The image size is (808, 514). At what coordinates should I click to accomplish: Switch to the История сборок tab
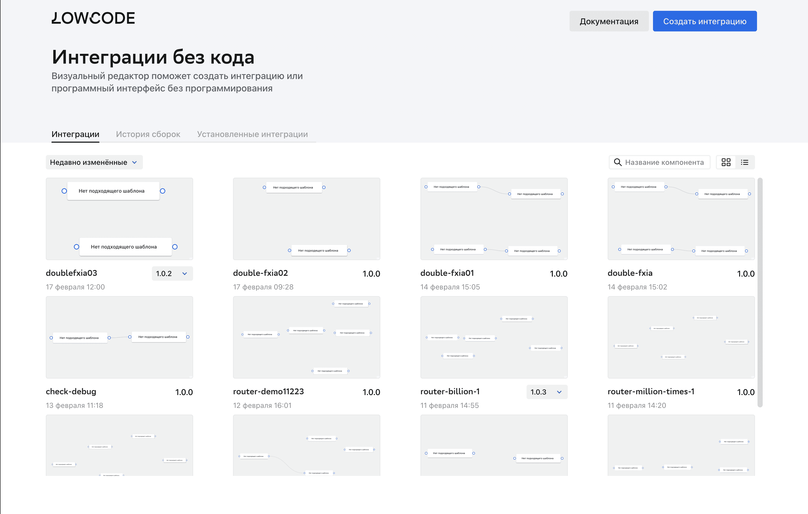[x=148, y=134]
